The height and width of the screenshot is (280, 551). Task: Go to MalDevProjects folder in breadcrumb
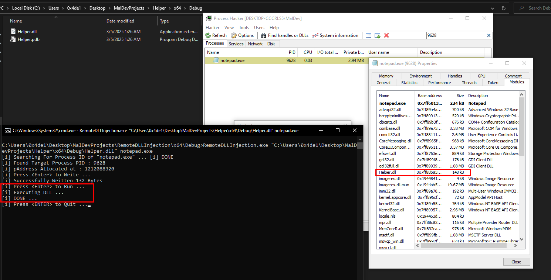tap(129, 8)
